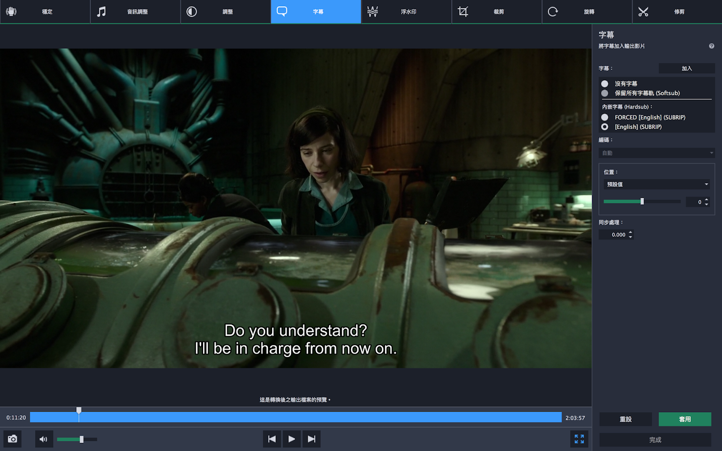Click the 完成 done button
722x451 pixels.
655,440
